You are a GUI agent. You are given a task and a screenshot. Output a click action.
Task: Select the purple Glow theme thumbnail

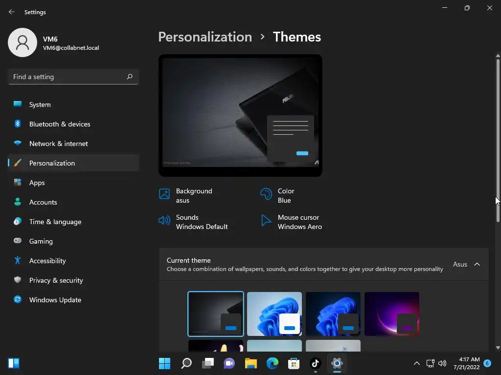click(392, 314)
